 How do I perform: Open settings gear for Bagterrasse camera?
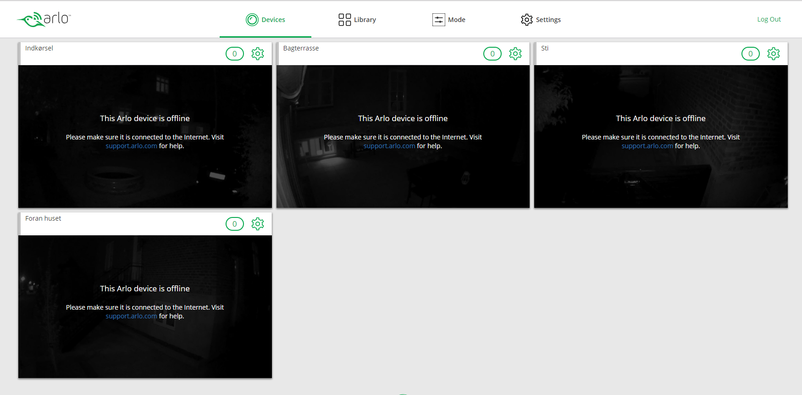click(x=515, y=54)
